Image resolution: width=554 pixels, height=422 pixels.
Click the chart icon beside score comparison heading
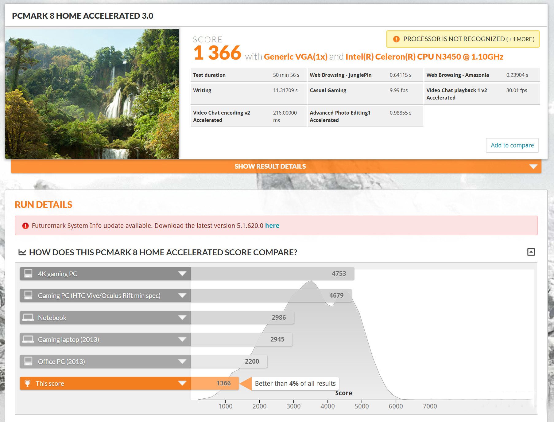click(22, 252)
